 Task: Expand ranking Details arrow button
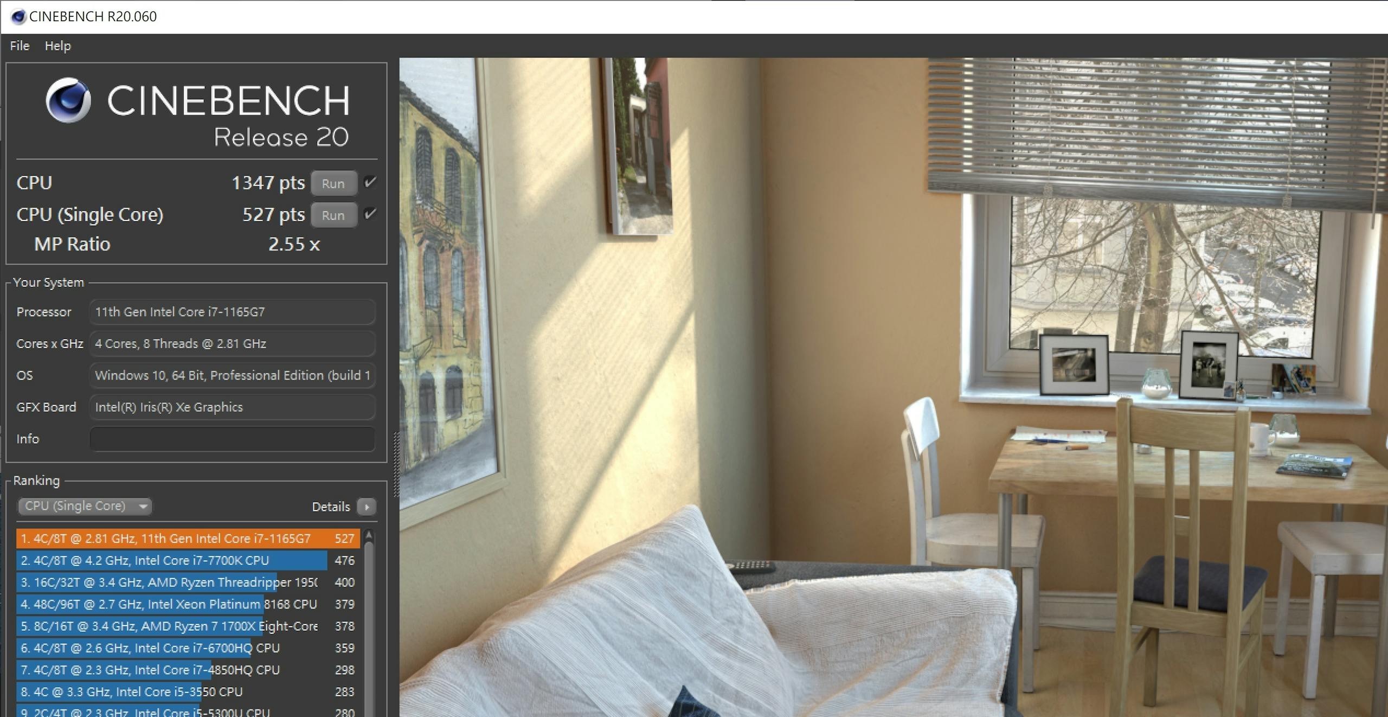click(367, 507)
